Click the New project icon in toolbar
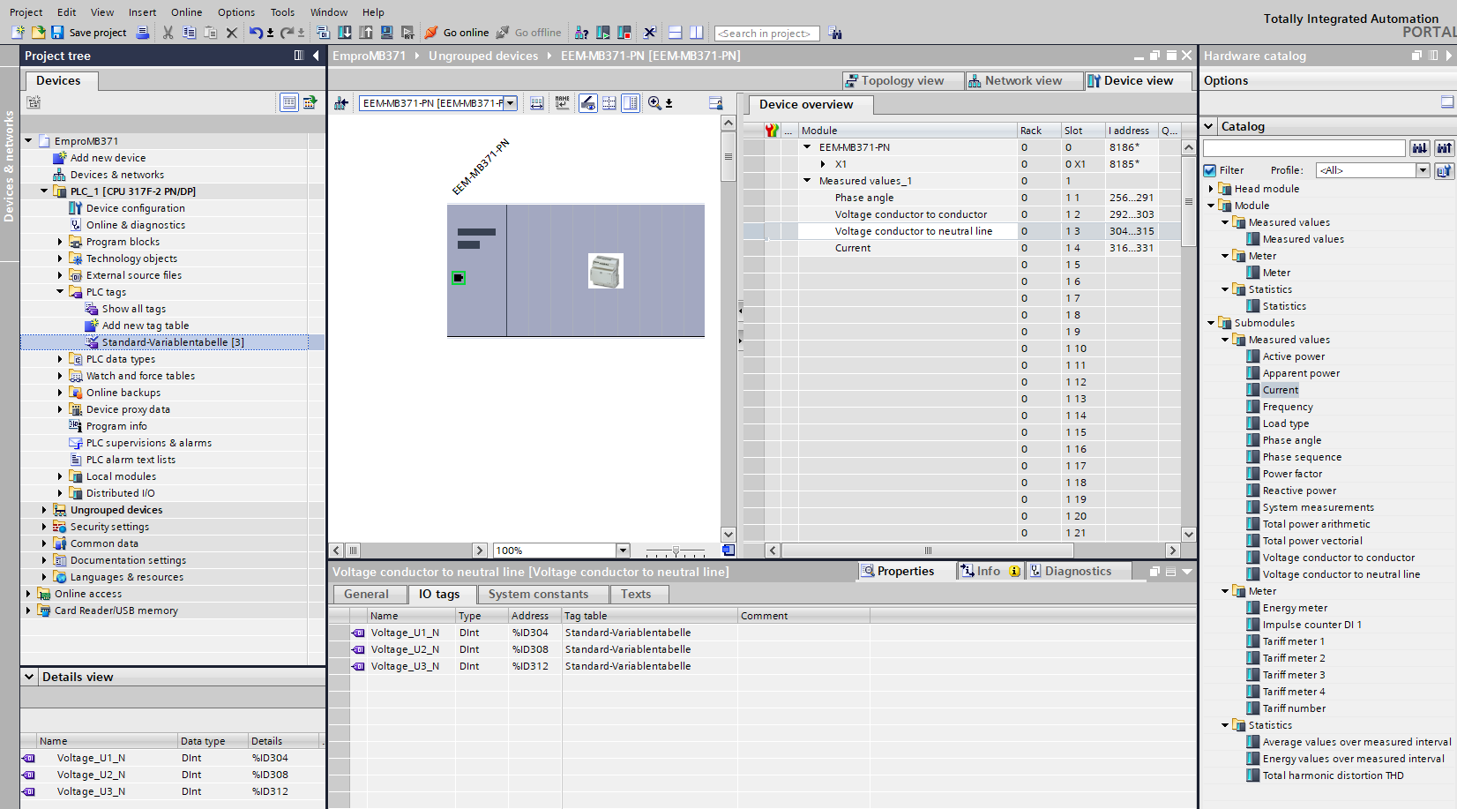1457x809 pixels. [x=19, y=33]
